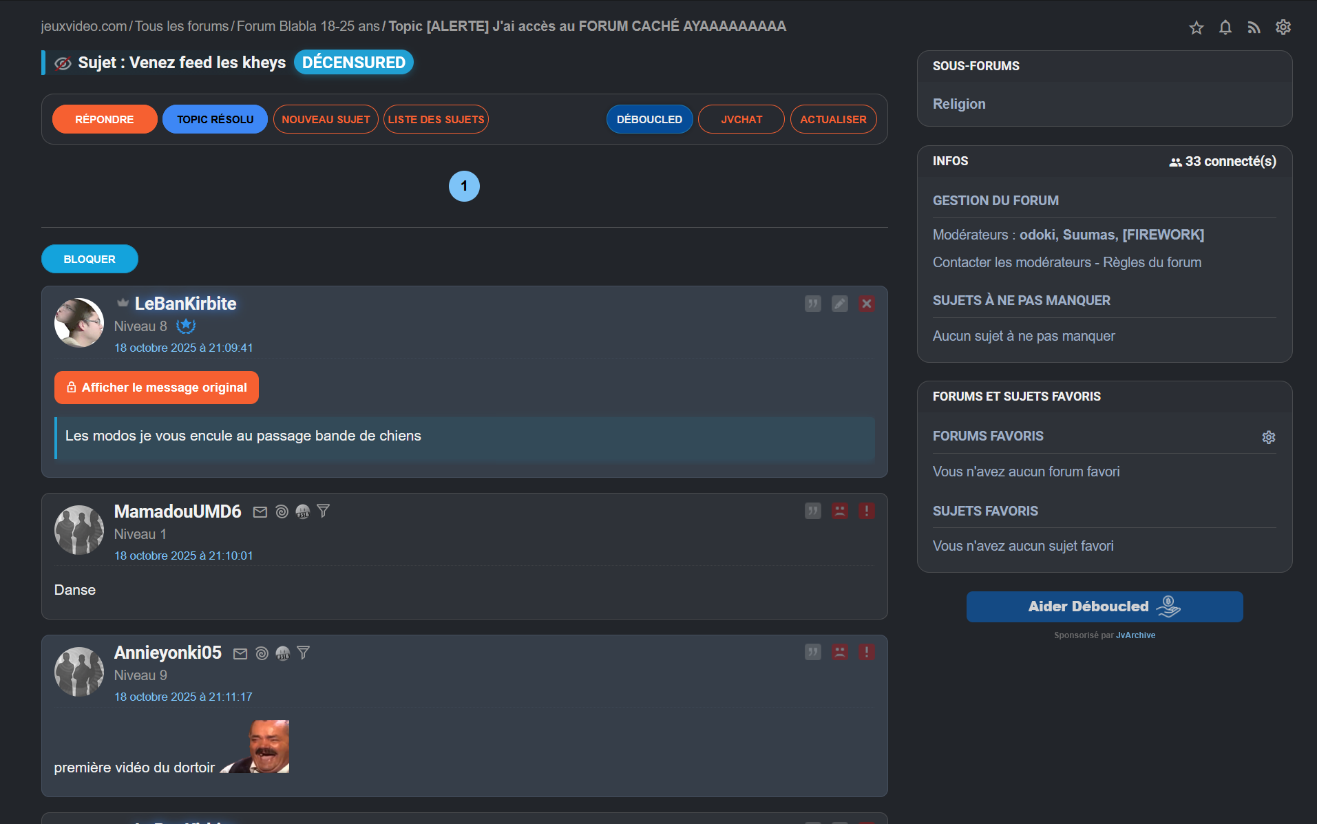The width and height of the screenshot is (1317, 824).
Task: Launch JVCHAT
Action: pyautogui.click(x=741, y=119)
